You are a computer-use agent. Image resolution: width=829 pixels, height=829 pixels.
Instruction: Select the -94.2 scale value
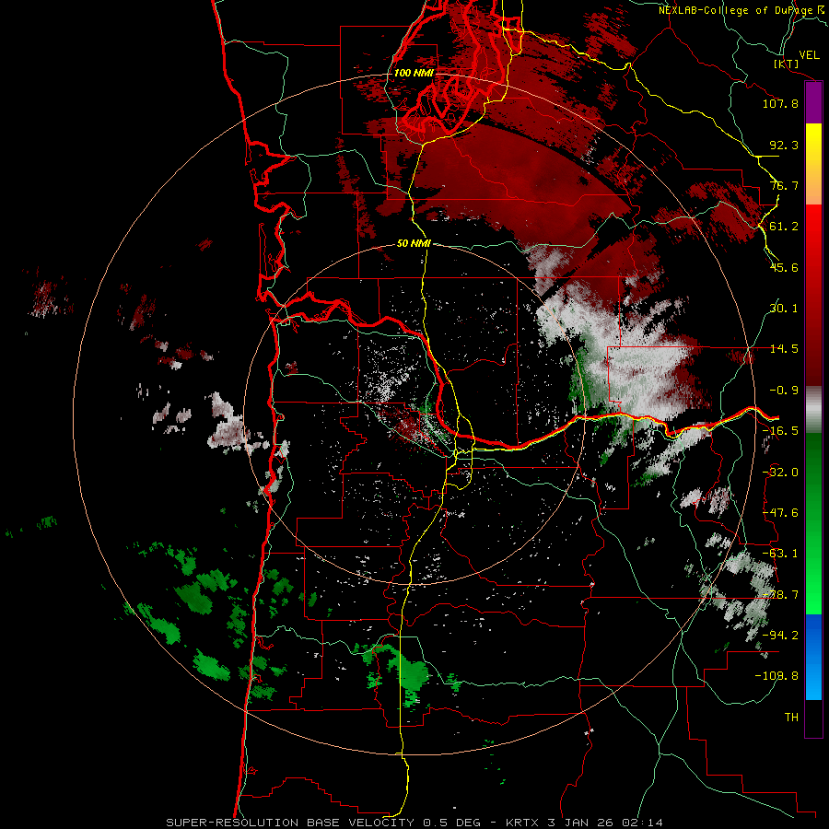coord(780,635)
